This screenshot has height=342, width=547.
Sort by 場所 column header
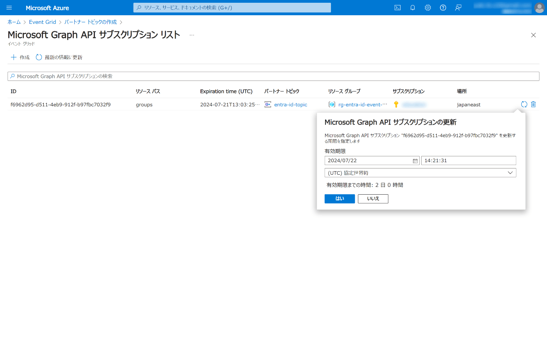pyautogui.click(x=462, y=91)
